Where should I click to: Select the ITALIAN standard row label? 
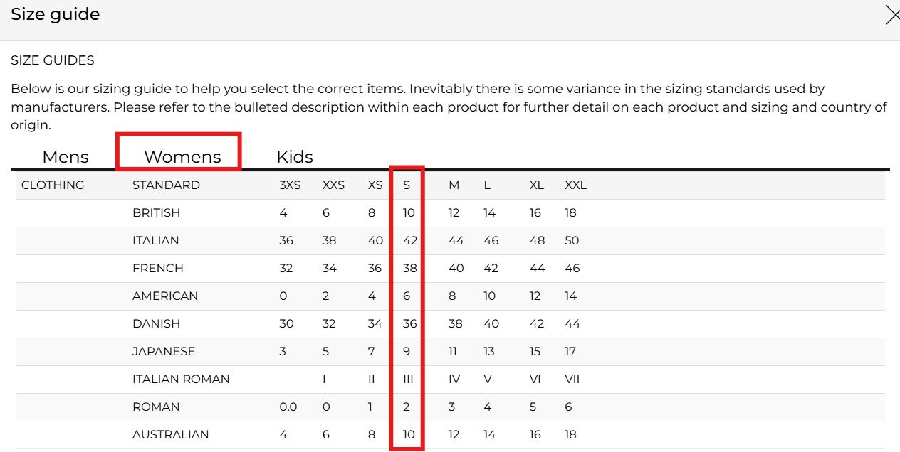coord(155,240)
